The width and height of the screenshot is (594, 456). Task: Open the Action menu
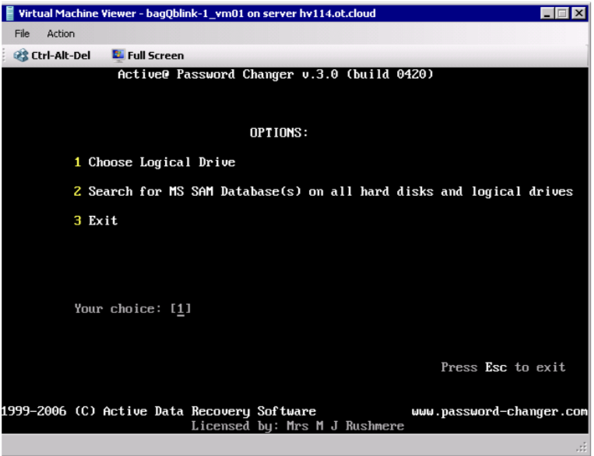click(x=61, y=33)
